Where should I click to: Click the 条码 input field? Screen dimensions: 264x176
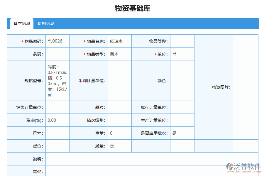click(57, 54)
